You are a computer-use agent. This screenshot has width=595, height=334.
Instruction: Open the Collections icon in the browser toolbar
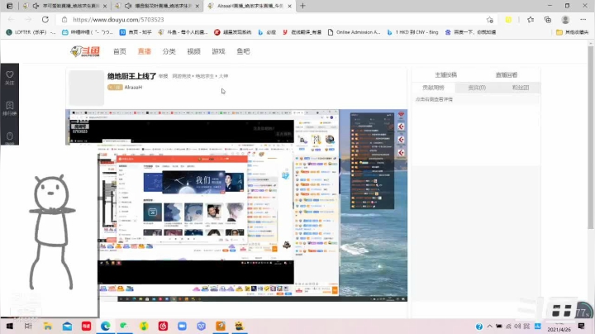[548, 19]
